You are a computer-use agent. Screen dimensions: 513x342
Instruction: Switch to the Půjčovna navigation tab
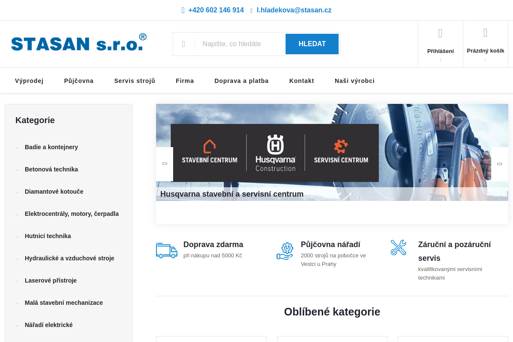tap(79, 80)
